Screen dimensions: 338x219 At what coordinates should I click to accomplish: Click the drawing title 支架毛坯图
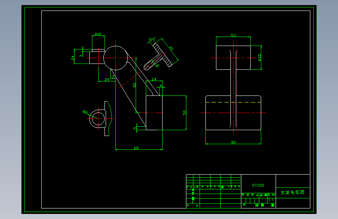pyautogui.click(x=292, y=192)
